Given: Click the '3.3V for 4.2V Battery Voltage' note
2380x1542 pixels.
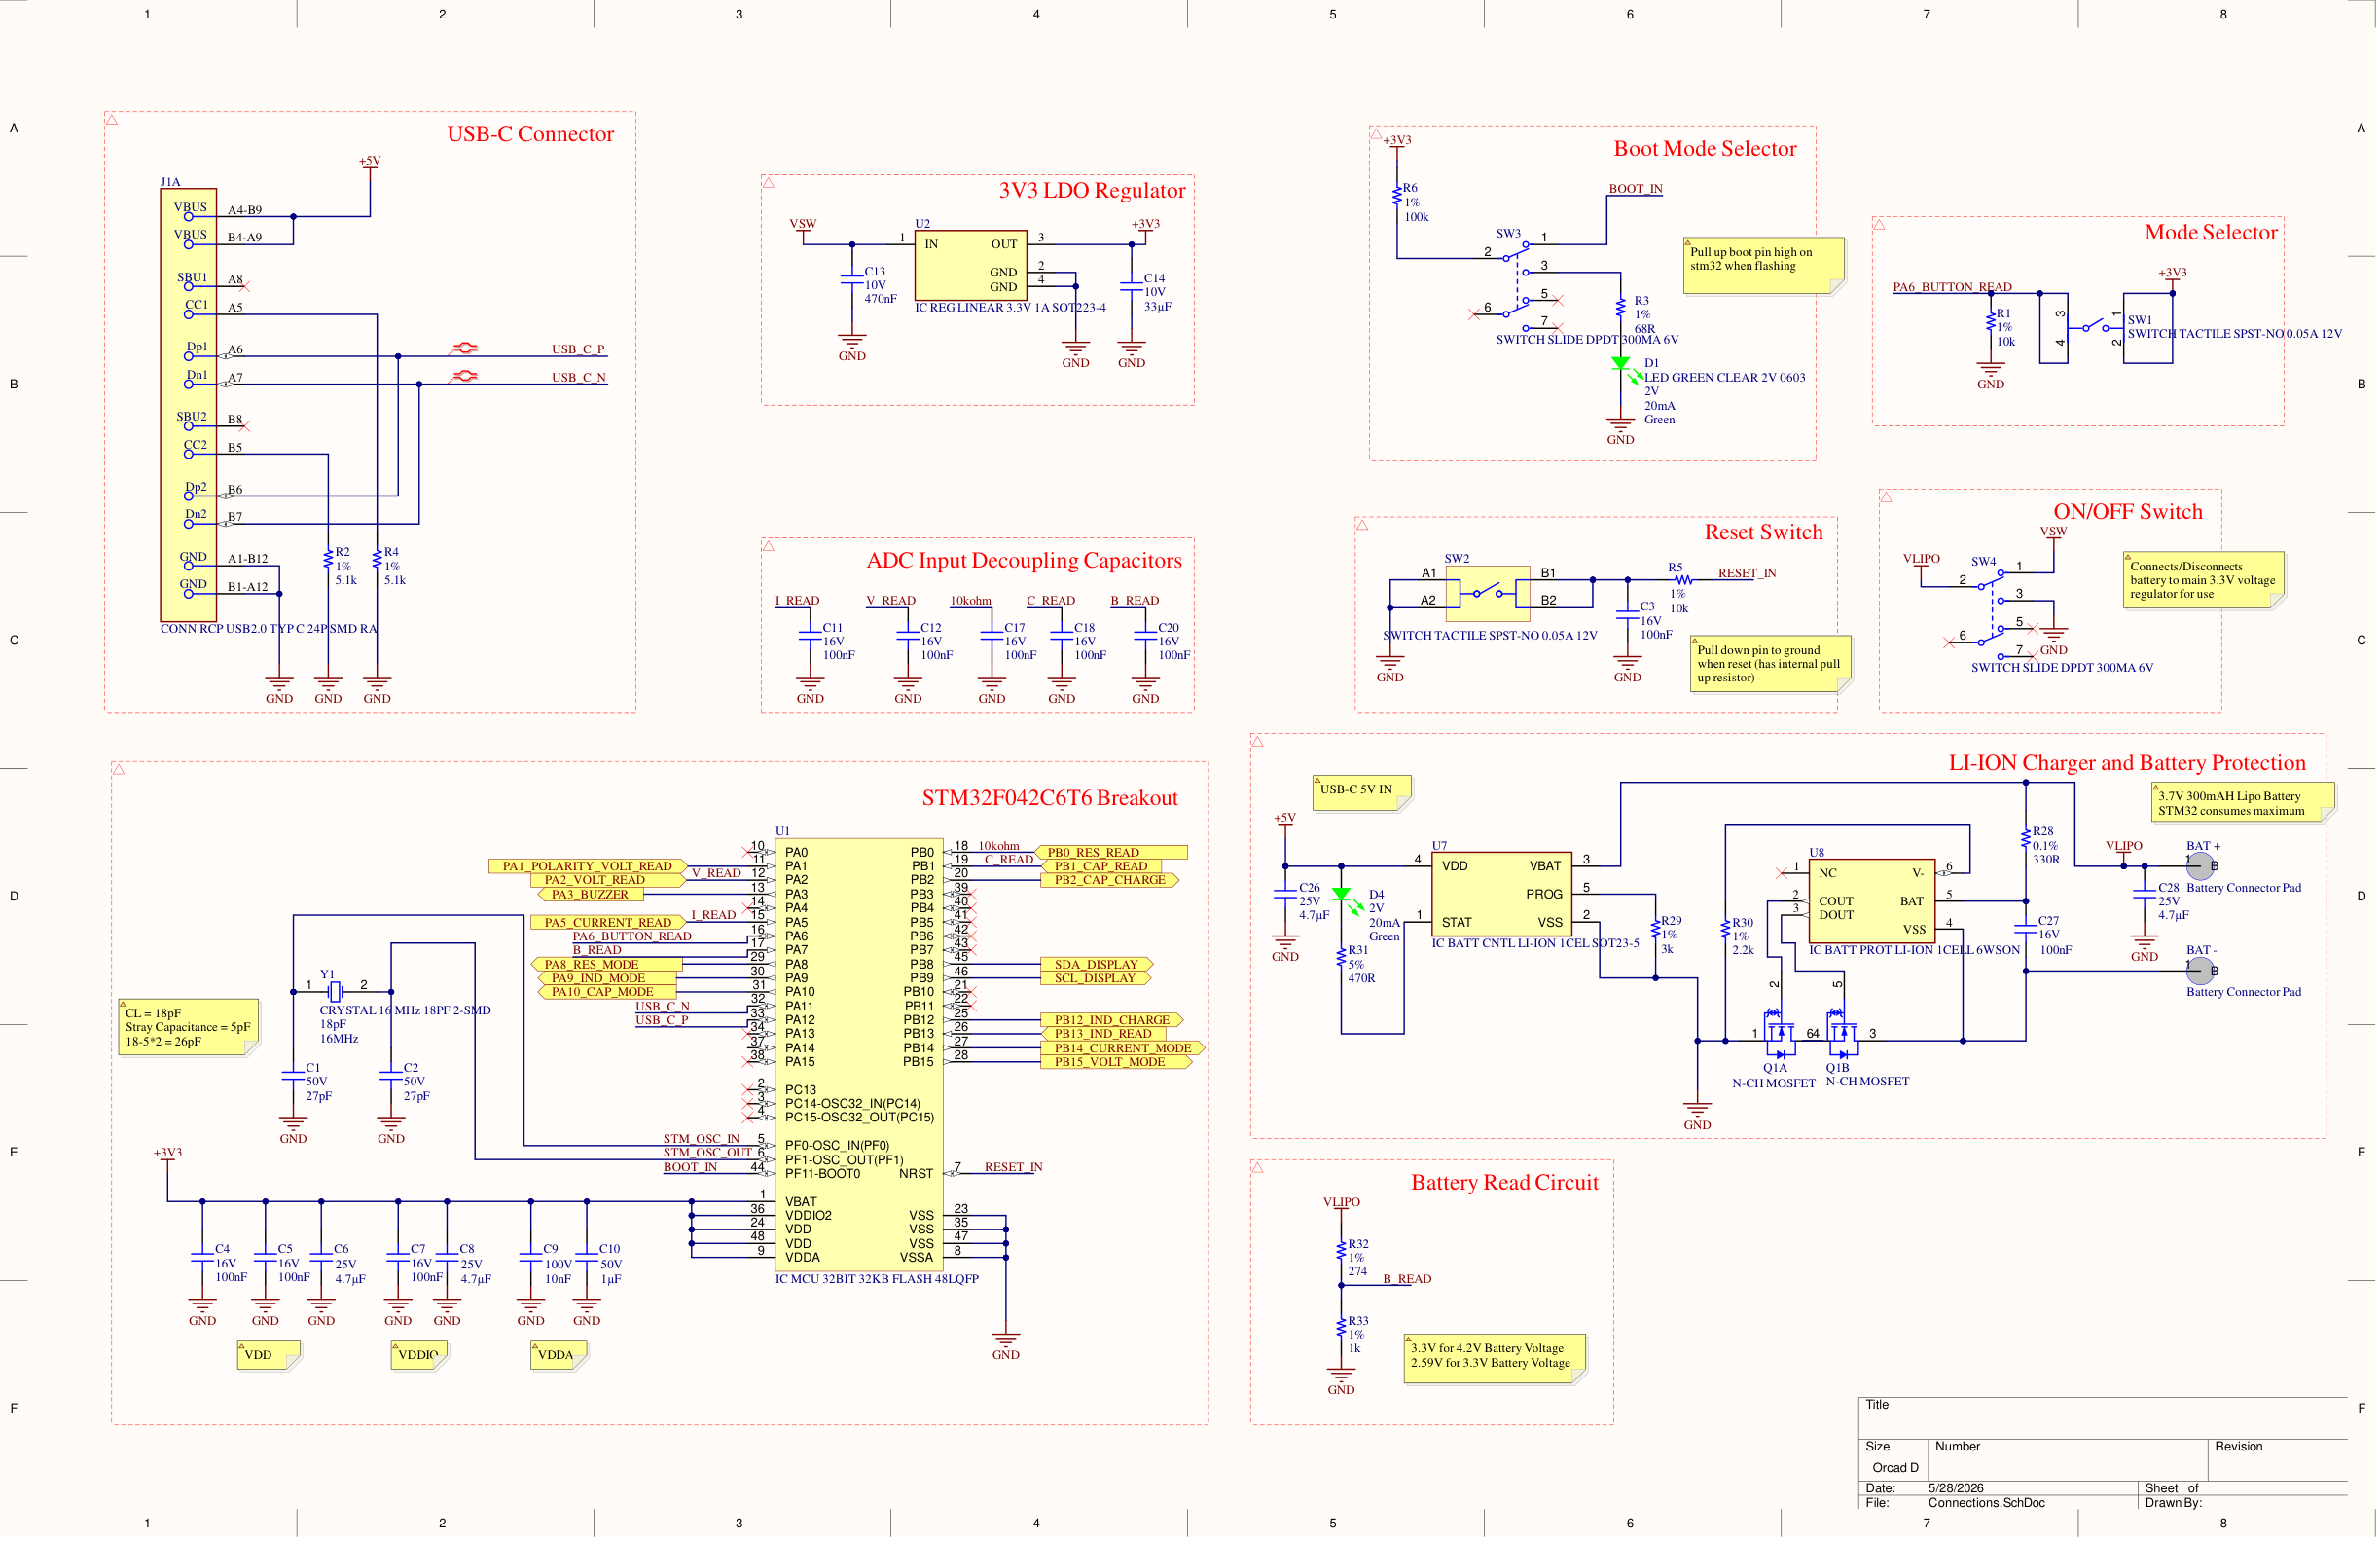Looking at the screenshot, I should click(1495, 1357).
